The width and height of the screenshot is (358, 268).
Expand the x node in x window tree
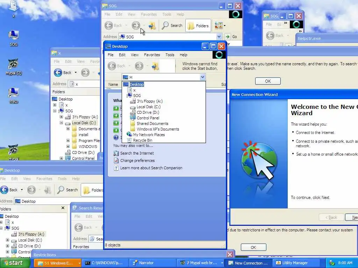(55, 105)
